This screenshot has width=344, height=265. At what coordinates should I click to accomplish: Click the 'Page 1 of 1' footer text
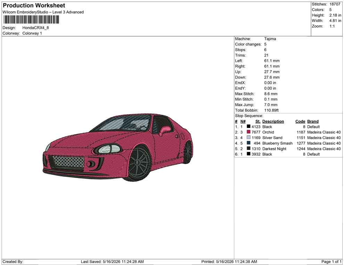point(331,262)
